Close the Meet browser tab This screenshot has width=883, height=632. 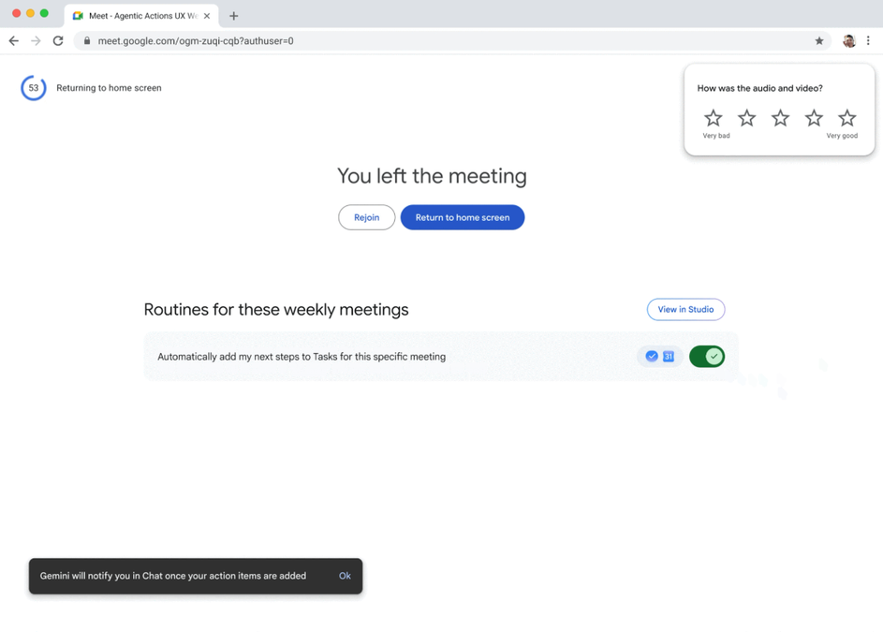[x=207, y=16]
